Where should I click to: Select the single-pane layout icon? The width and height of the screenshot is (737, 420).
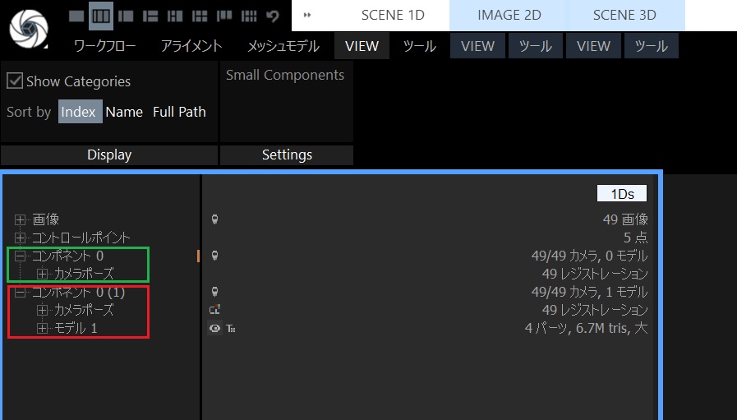click(76, 16)
